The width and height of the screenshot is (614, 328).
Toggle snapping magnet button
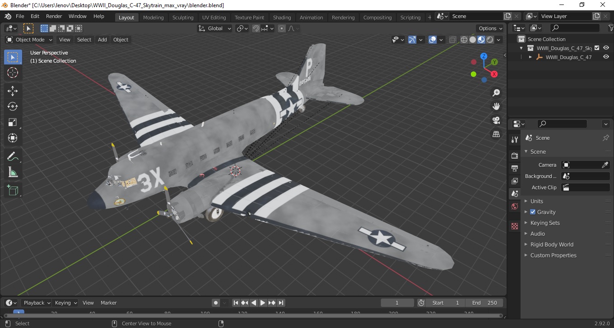[256, 28]
